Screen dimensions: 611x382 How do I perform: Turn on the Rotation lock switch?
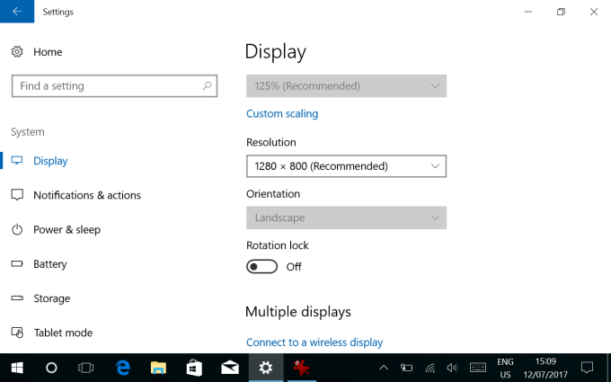(261, 267)
